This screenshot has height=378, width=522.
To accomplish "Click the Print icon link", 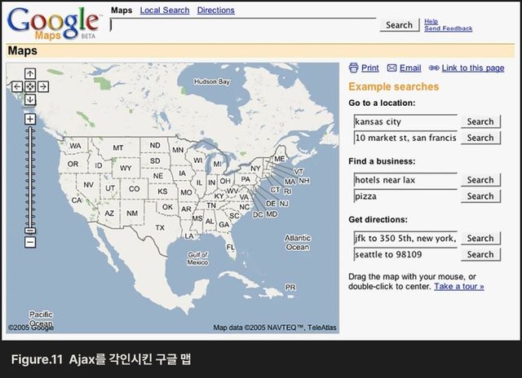I will pyautogui.click(x=354, y=68).
